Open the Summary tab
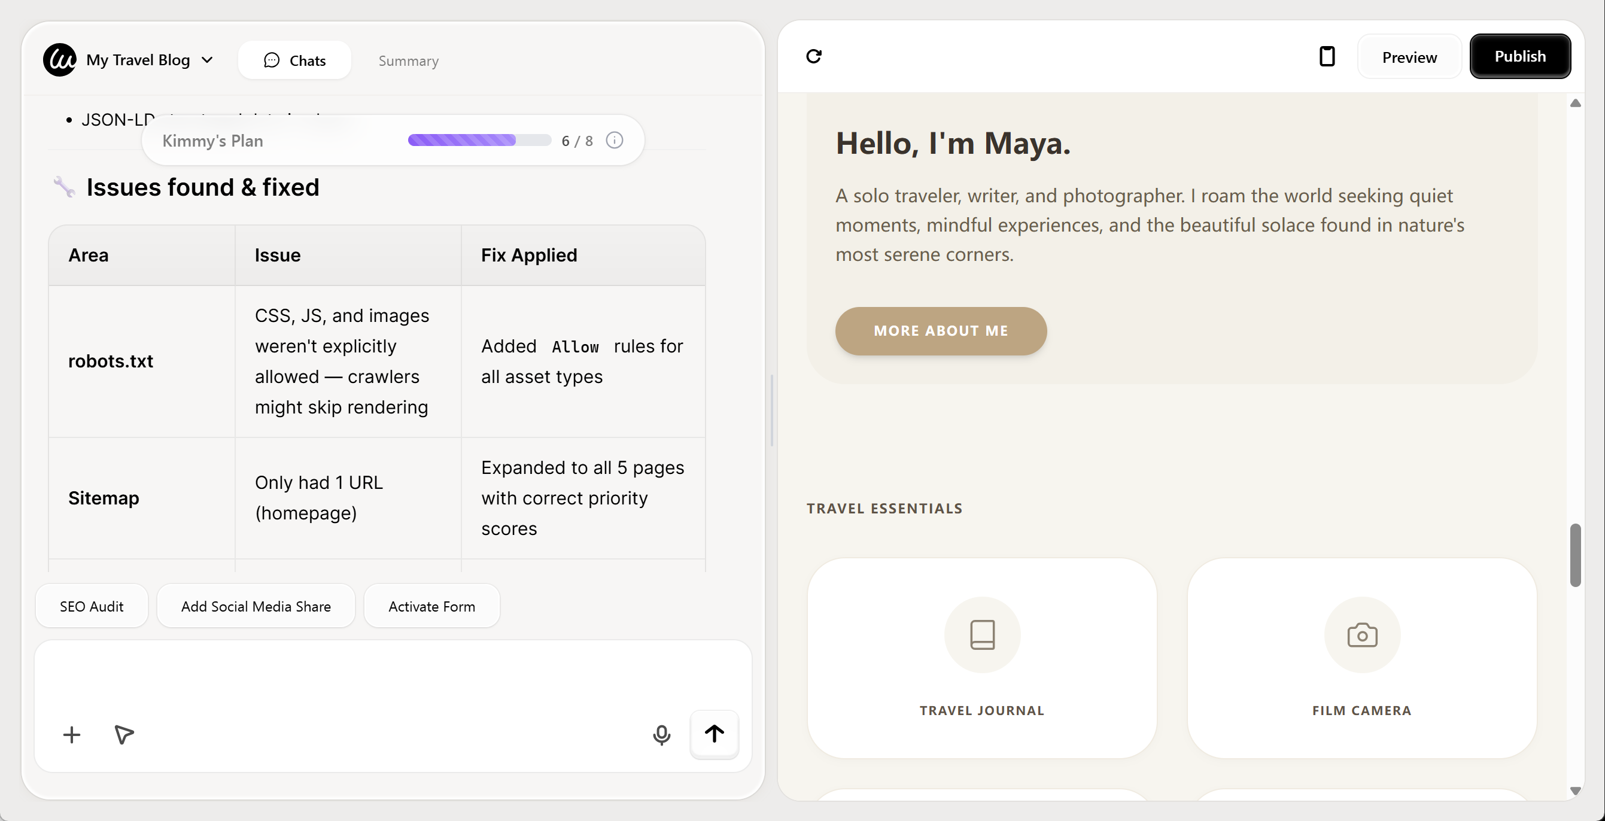This screenshot has width=1605, height=821. [x=408, y=61]
